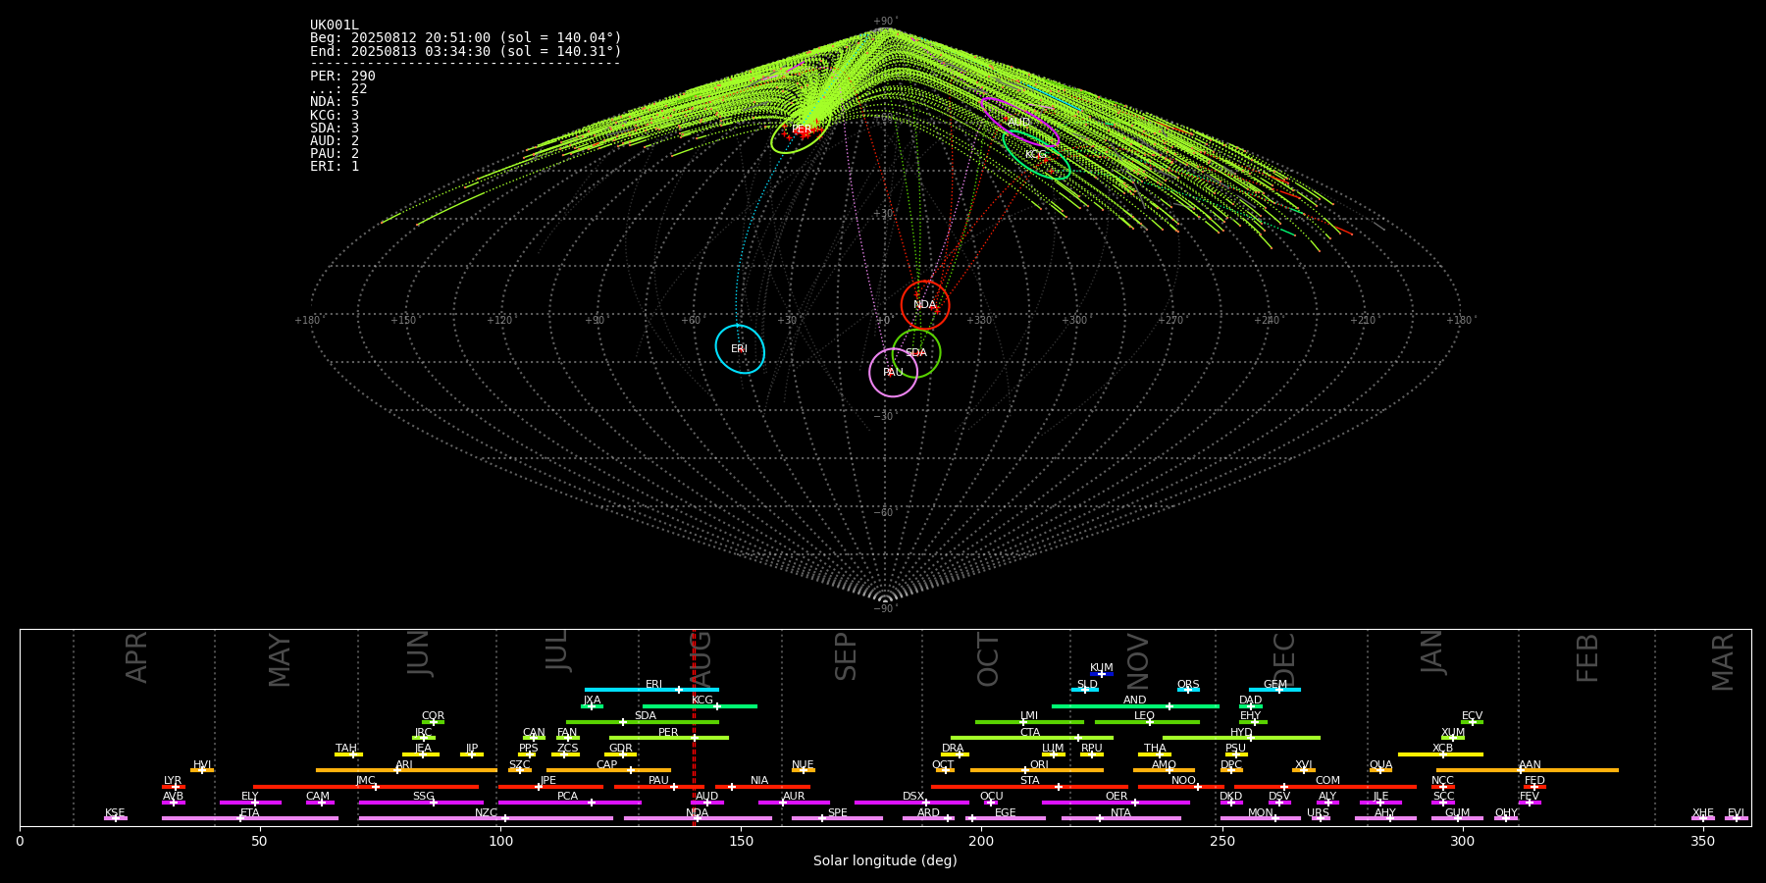This screenshot has height=883, width=1766.
Task: Click the 'Solar longitude (deg)' axis label
Action: coord(885,861)
